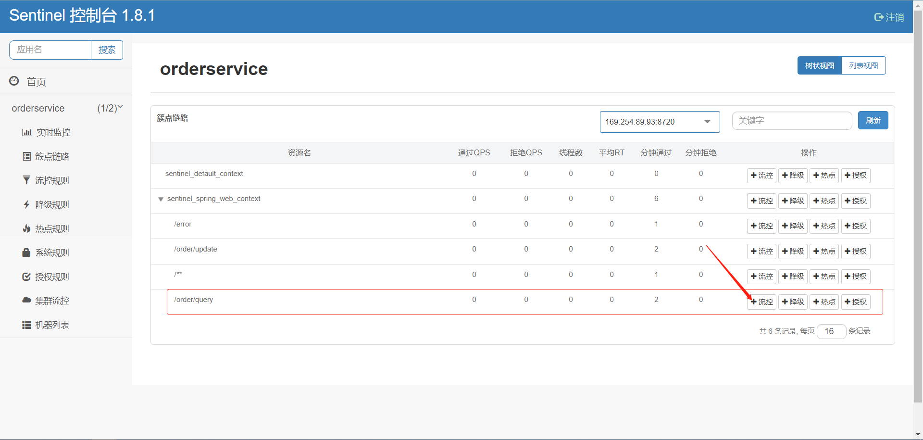The height and width of the screenshot is (440, 923).
Task: Add 授权 rule for /order/update
Action: click(856, 251)
